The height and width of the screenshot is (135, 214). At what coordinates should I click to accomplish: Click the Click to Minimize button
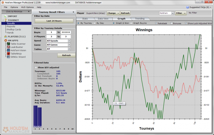pos(17,12)
